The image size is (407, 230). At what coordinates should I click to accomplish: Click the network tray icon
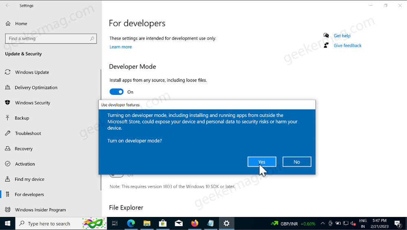coord(346,223)
